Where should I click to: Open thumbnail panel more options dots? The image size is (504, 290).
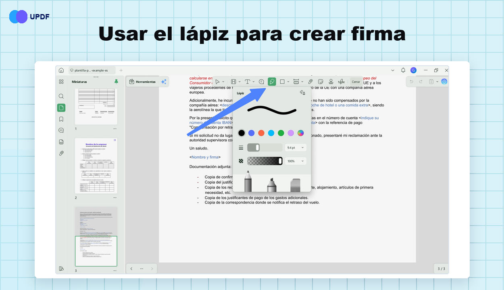(96, 77)
